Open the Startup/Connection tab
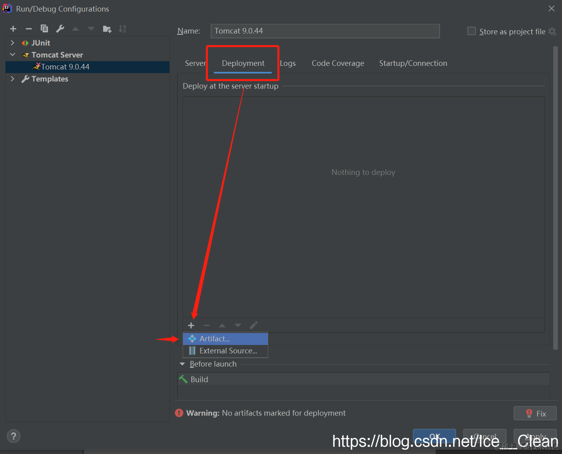 coord(413,63)
